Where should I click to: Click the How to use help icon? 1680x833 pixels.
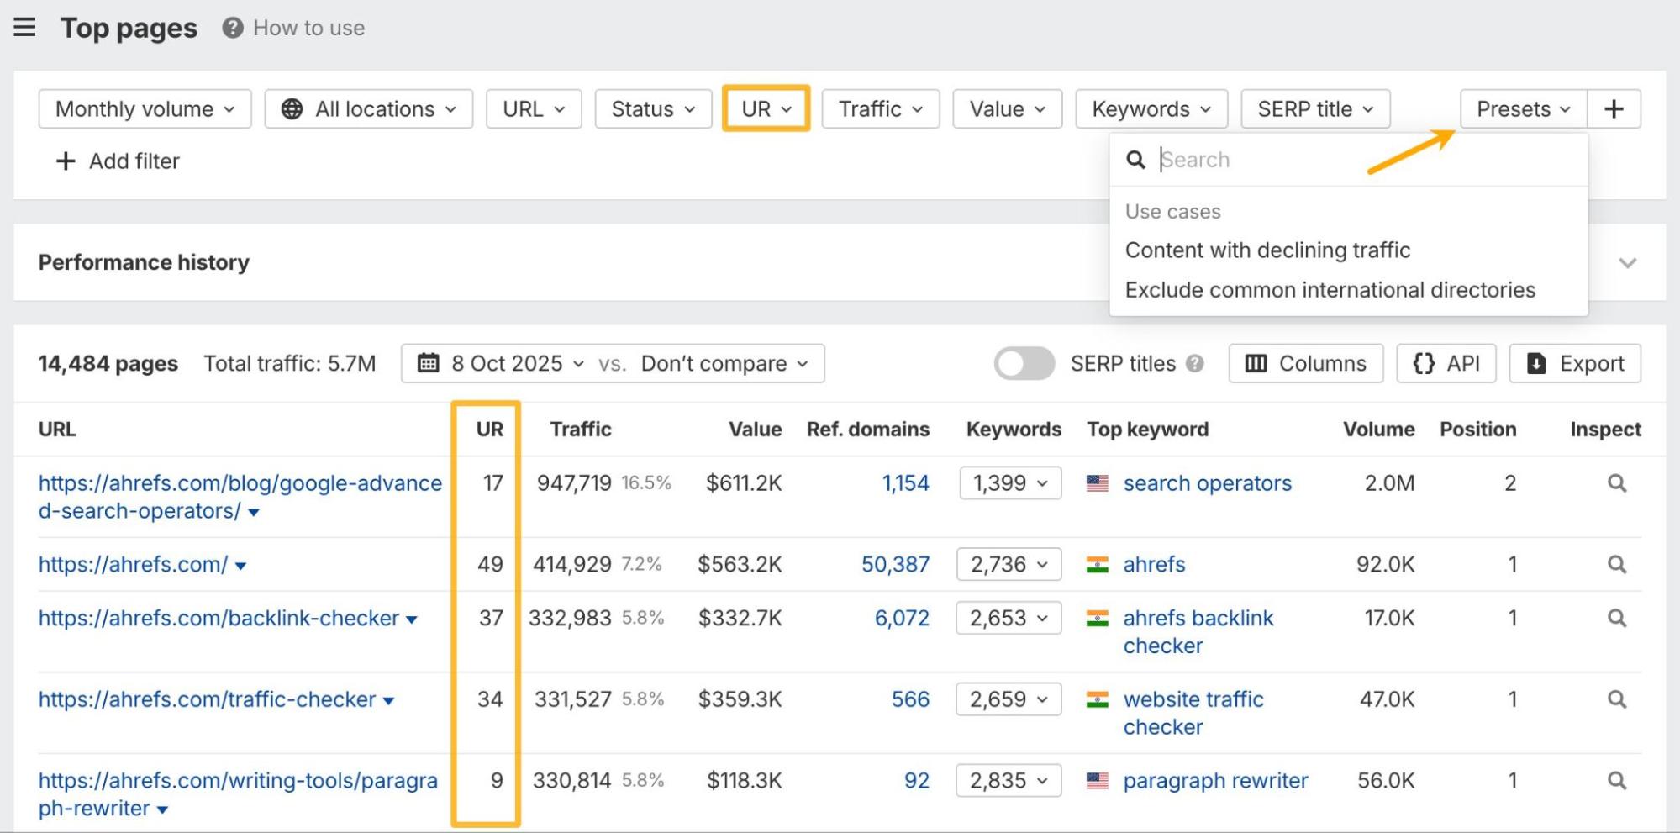click(233, 28)
